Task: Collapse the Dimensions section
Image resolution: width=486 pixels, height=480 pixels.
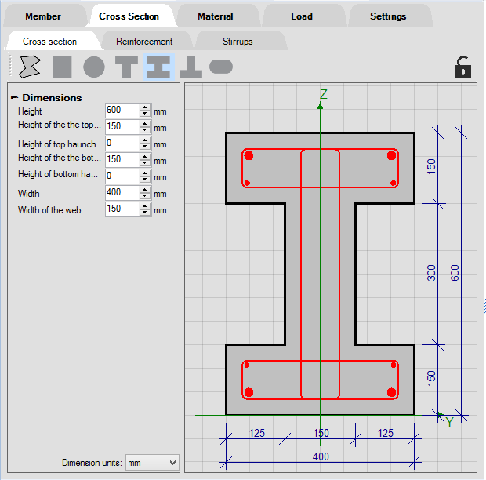Action: tap(14, 98)
